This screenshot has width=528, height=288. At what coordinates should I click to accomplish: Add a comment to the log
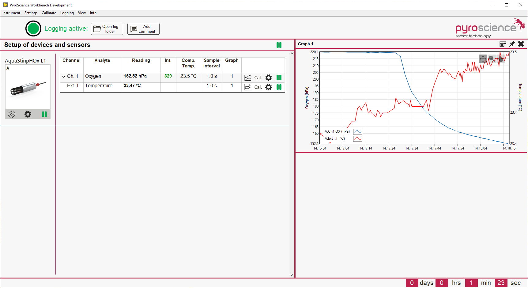point(143,29)
